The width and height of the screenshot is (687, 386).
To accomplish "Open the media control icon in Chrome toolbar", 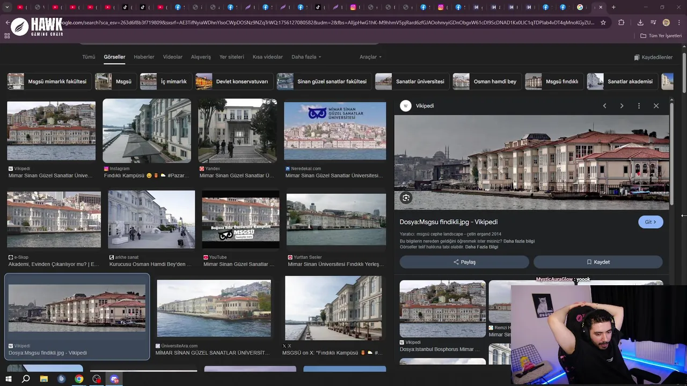I will coord(653,23).
